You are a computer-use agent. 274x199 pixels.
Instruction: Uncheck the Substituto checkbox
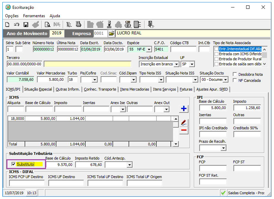[x=13, y=164]
